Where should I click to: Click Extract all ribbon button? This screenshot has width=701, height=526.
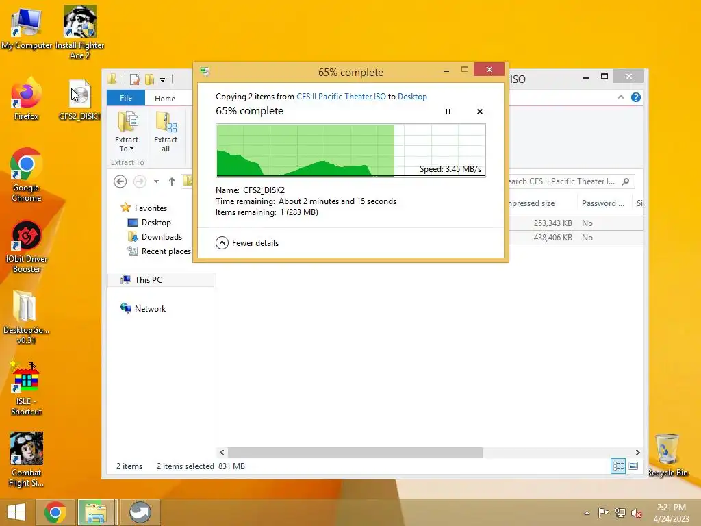click(166, 131)
